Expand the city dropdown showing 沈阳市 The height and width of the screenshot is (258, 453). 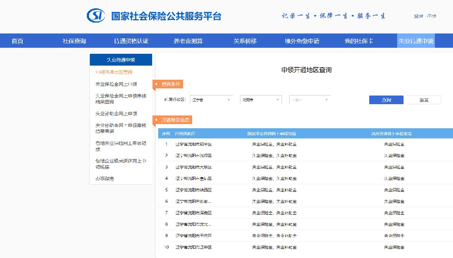(261, 100)
